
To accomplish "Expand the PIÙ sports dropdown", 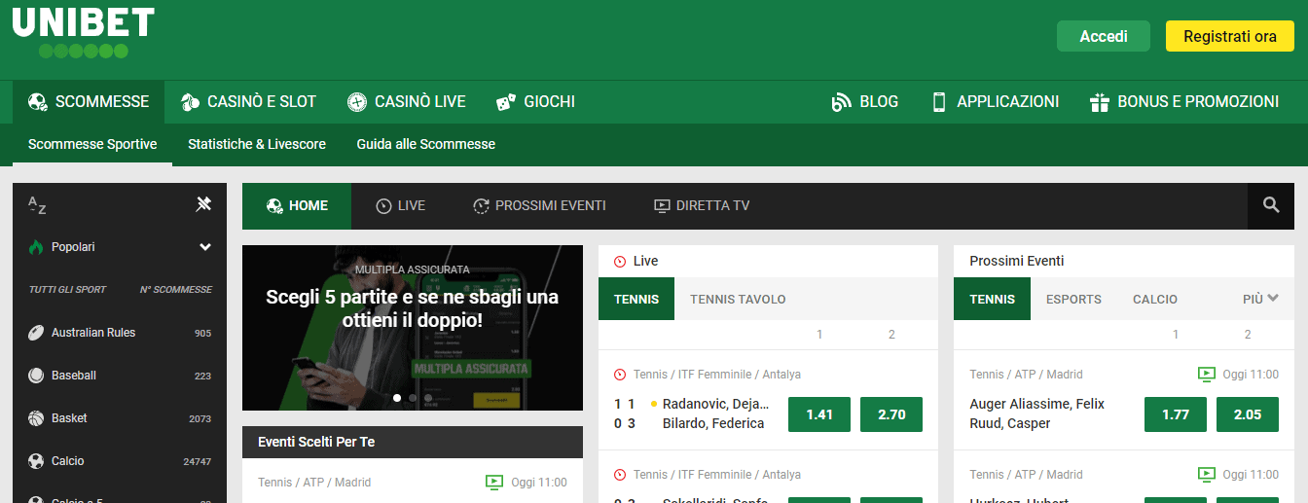I will point(1260,300).
